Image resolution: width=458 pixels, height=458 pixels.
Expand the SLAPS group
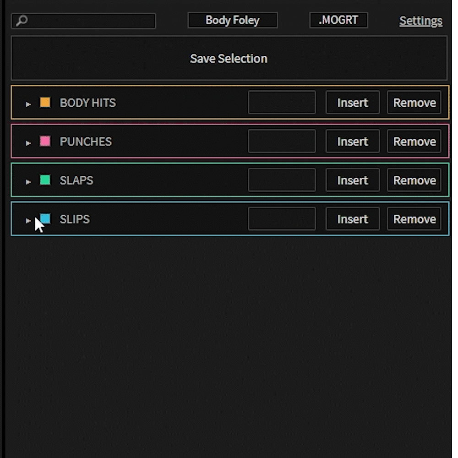point(28,182)
